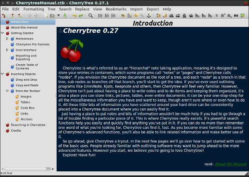Apply to-do list formatting

click(x=113, y=16)
